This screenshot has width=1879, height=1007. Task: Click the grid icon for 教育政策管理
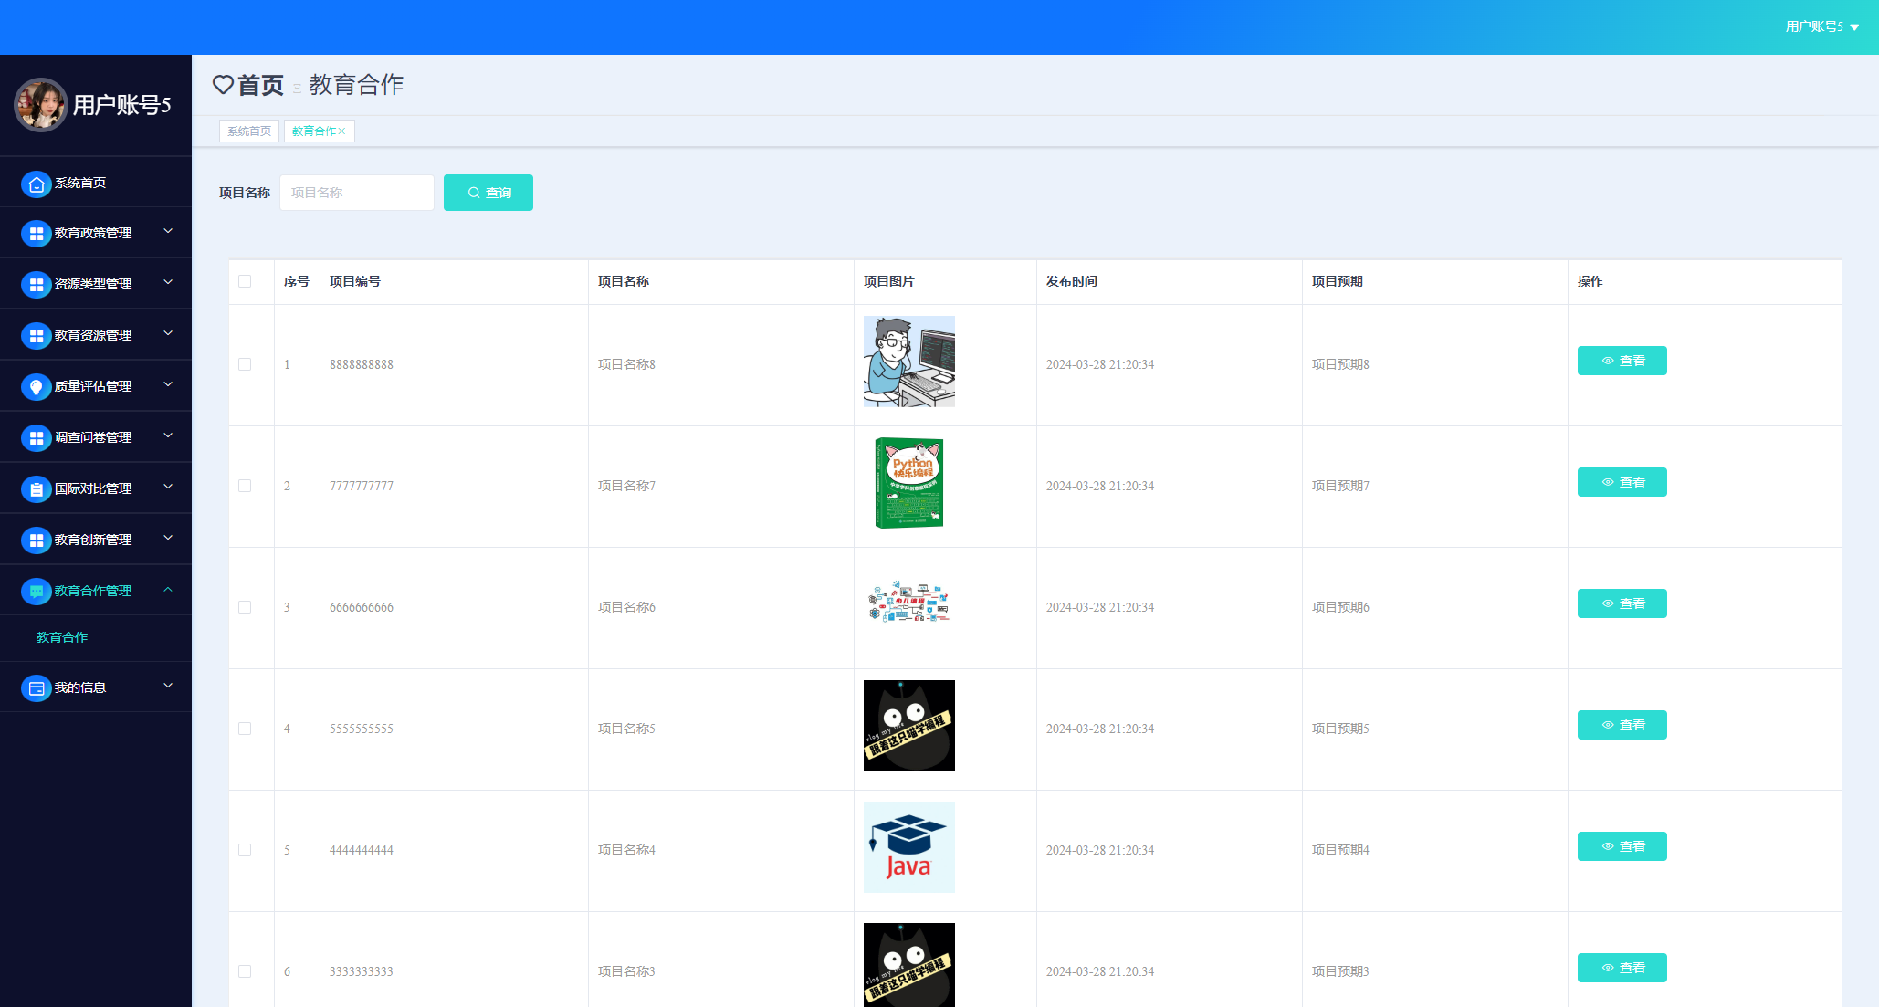[x=36, y=235]
